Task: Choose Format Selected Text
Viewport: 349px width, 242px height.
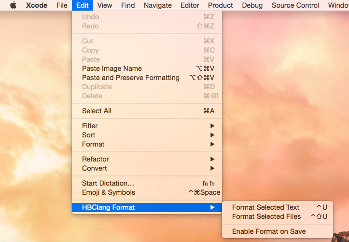Action: point(278,207)
